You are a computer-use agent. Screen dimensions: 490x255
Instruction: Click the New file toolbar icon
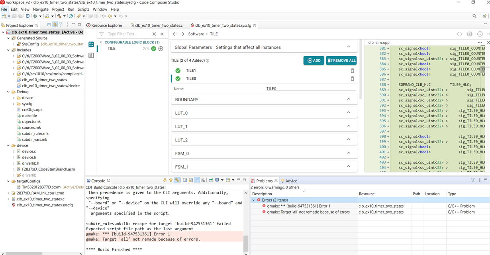[x=4, y=16]
